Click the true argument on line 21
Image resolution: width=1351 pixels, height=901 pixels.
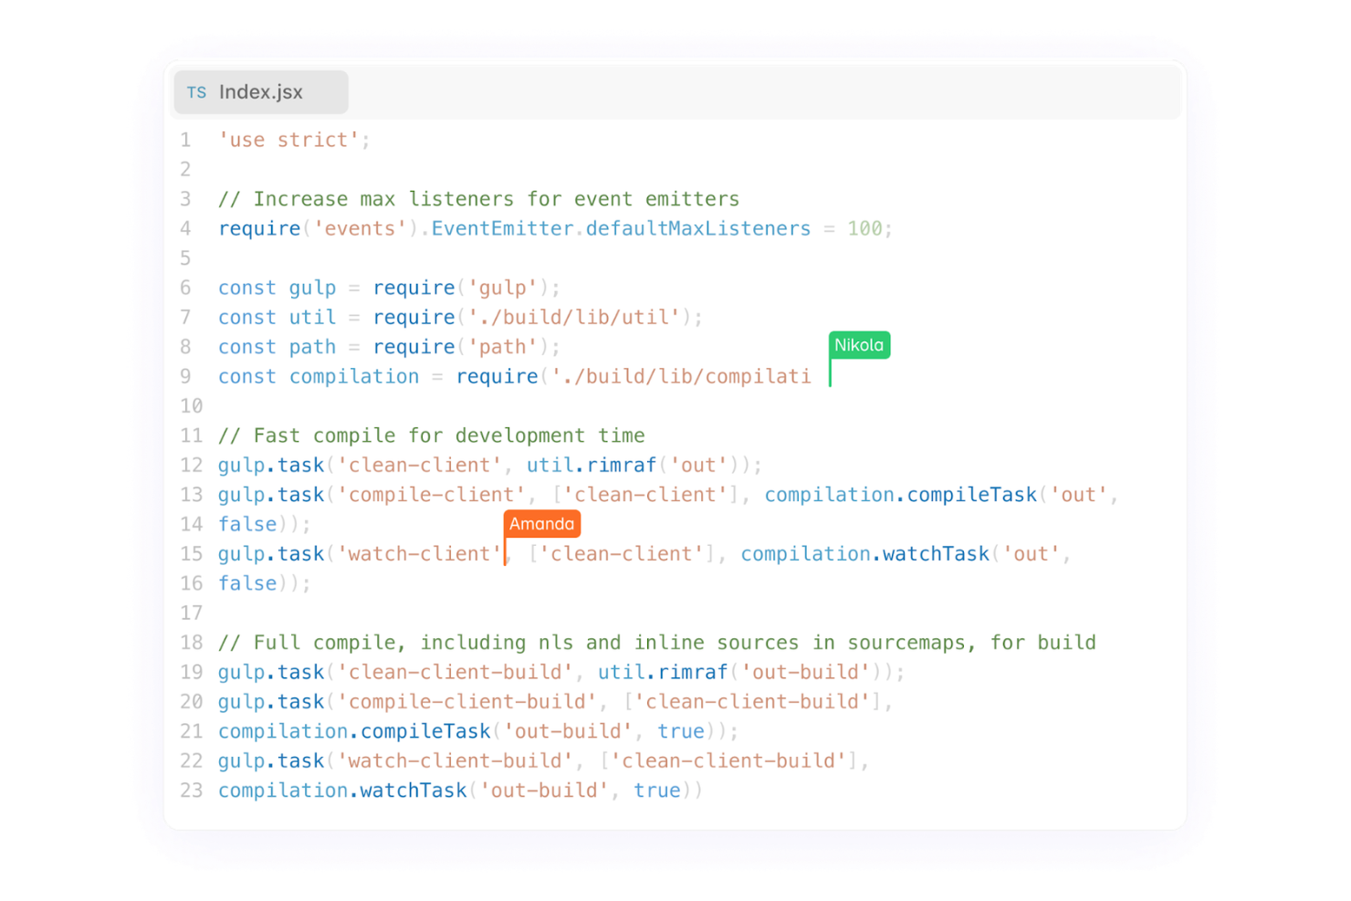point(680,730)
